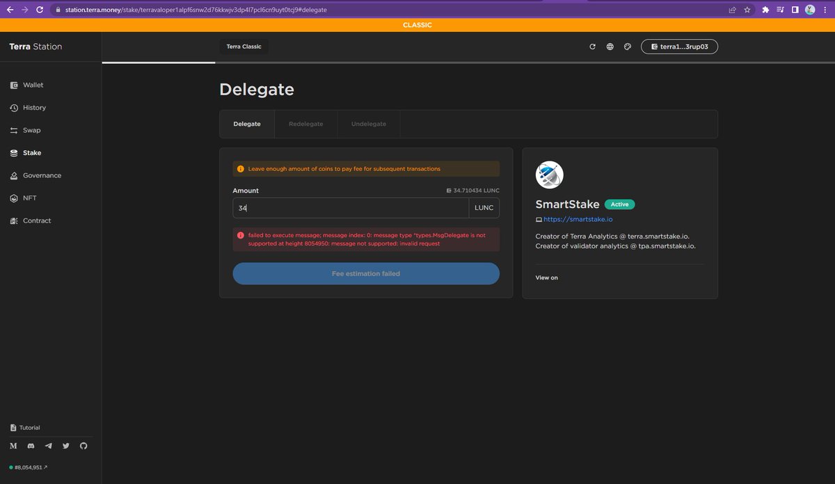Click the View on link

[546, 277]
